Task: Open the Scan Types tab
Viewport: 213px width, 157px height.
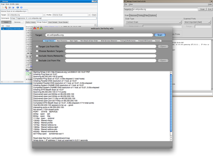Action: (74, 41)
